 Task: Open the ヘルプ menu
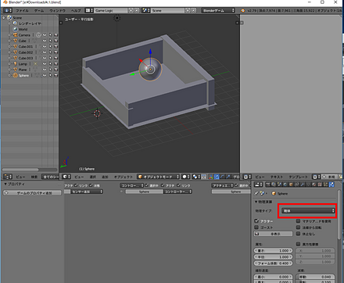pos(76,11)
